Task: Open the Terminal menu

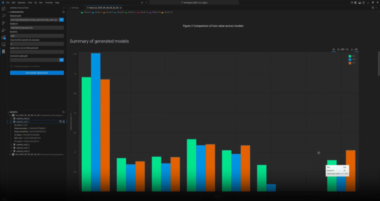Action: 49,2
